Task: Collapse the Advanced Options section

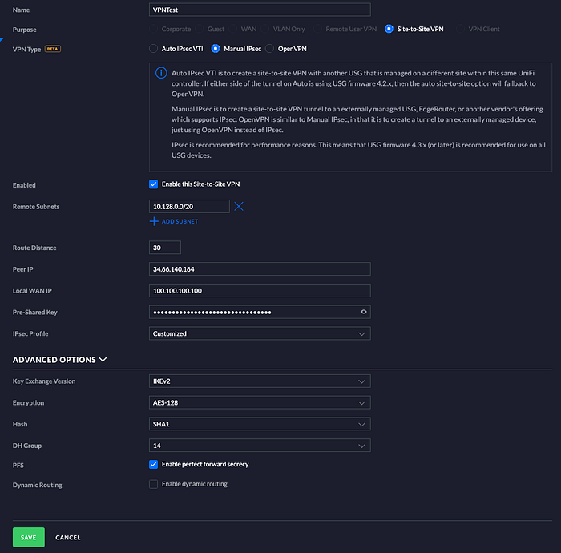Action: point(60,360)
